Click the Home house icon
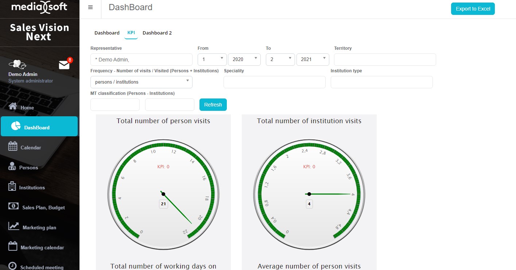This screenshot has width=516, height=270. (13, 106)
